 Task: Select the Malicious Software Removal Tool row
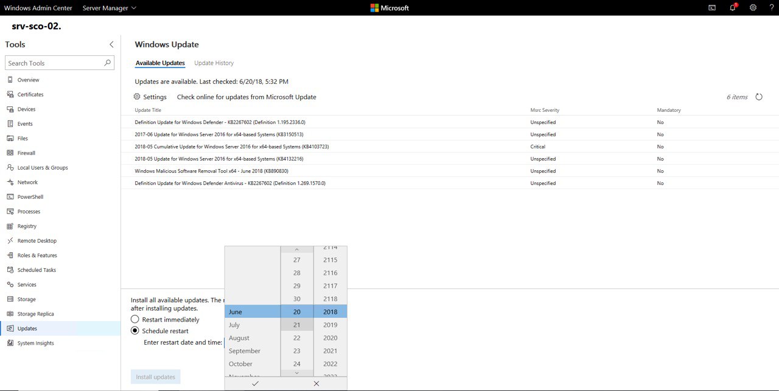click(450, 171)
